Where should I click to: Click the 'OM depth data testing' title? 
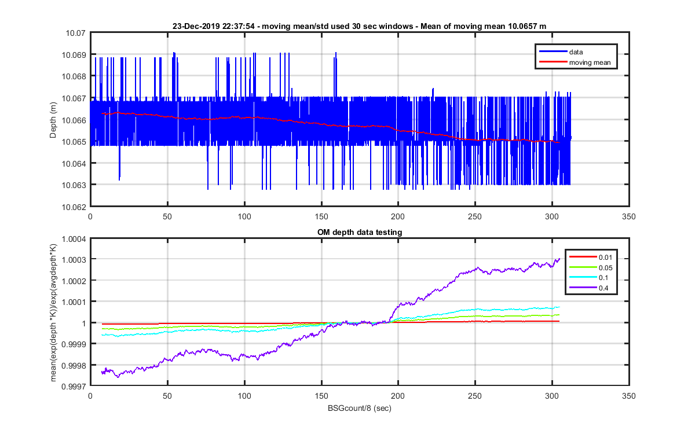[360, 232]
